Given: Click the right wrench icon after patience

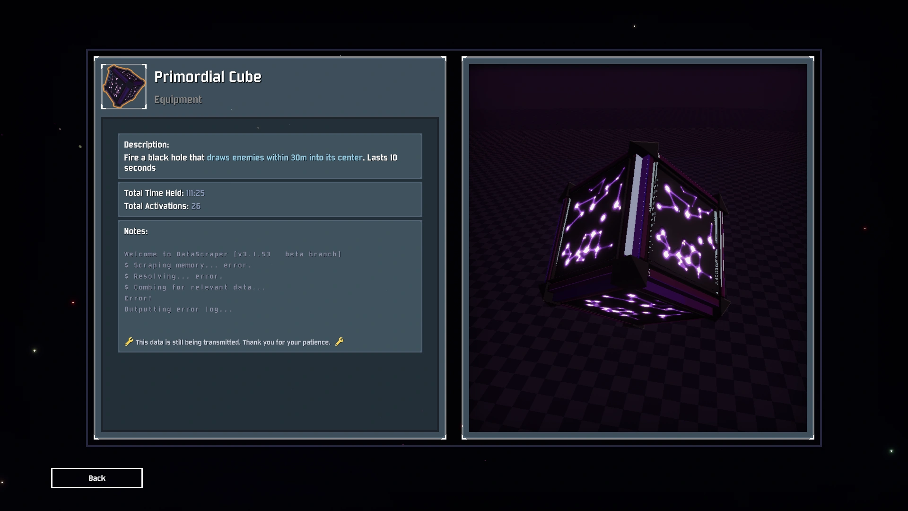Looking at the screenshot, I should pyautogui.click(x=339, y=342).
